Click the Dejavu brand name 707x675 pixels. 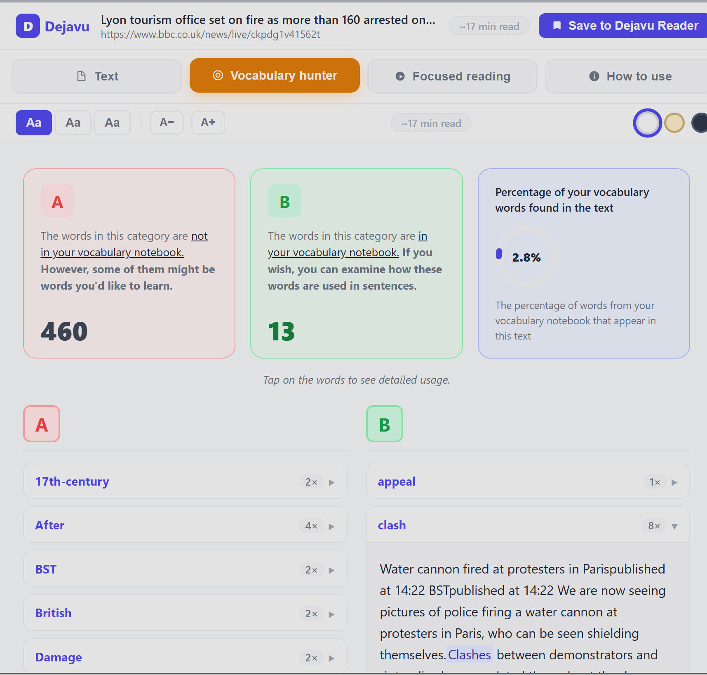67,26
